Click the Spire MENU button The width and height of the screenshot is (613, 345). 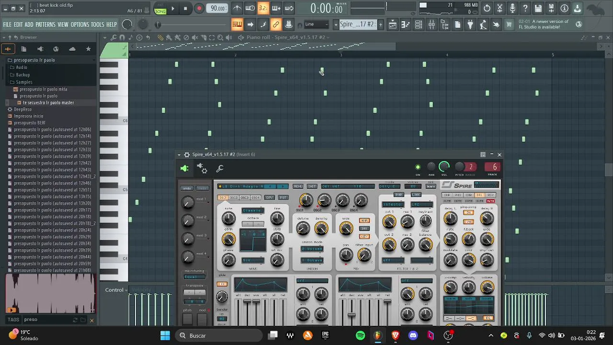pyautogui.click(x=298, y=186)
